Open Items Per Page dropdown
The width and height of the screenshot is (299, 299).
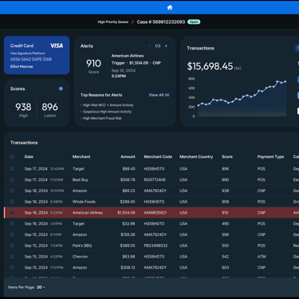41,287
